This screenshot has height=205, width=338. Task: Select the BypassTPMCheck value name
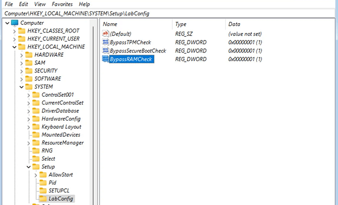[x=130, y=42]
